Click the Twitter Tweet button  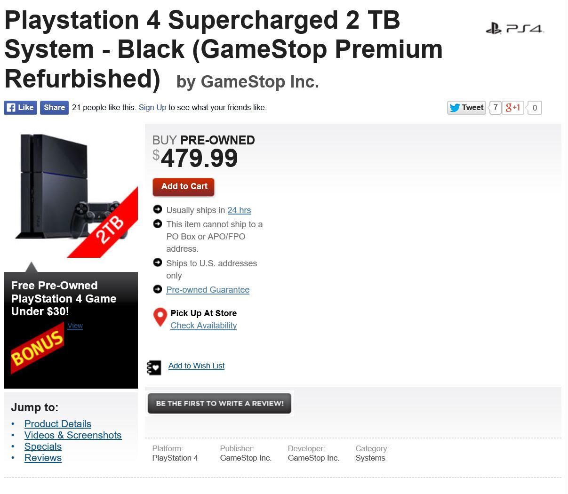pyautogui.click(x=466, y=108)
